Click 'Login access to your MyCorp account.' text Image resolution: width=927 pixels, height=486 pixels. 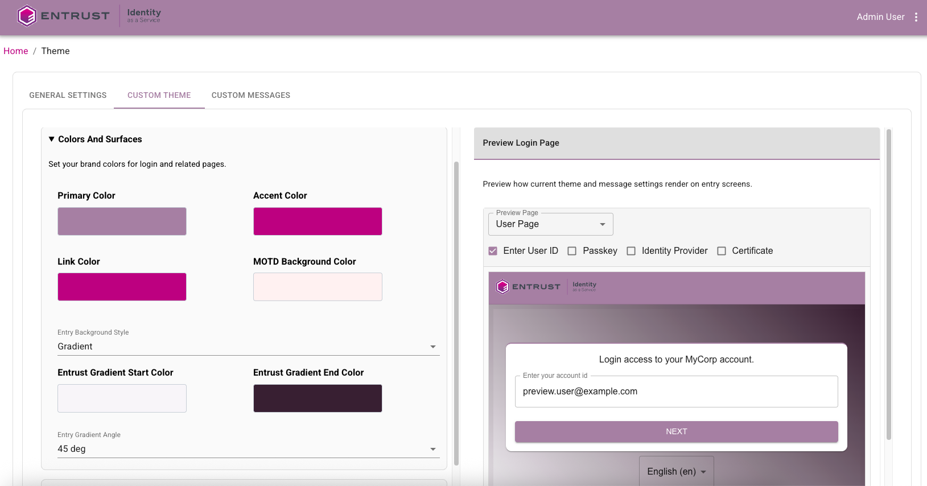[x=677, y=360]
